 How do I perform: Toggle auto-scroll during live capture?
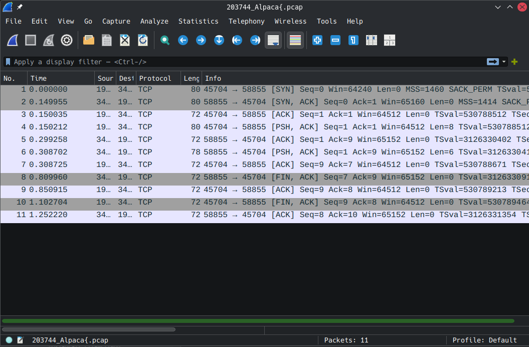pyautogui.click(x=273, y=40)
